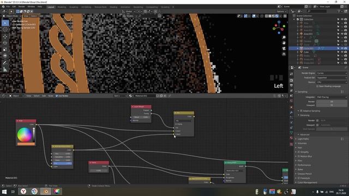Enable Viewport denoising checkbox
This screenshot has height=196, width=349.
point(317,125)
